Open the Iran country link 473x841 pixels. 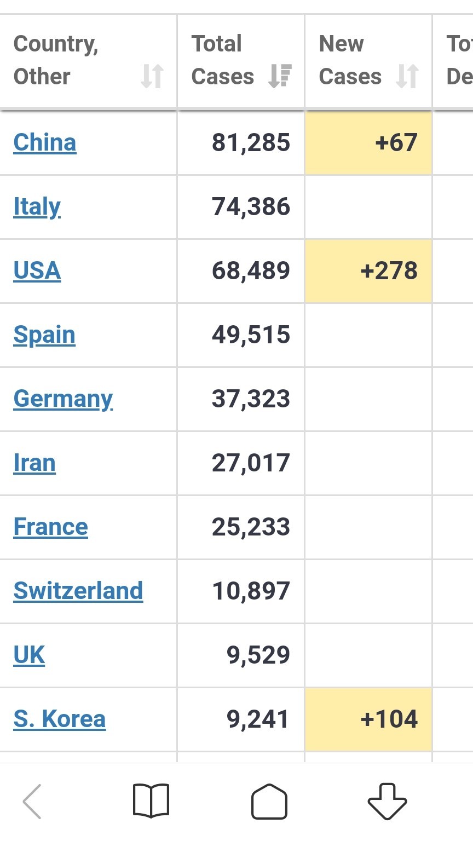[34, 463]
